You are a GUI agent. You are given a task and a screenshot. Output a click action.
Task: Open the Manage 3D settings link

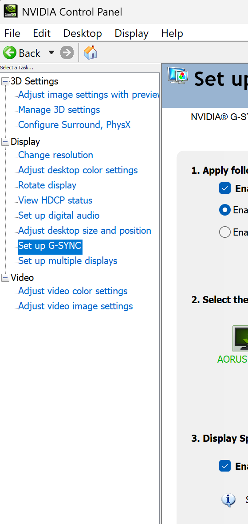click(x=59, y=110)
